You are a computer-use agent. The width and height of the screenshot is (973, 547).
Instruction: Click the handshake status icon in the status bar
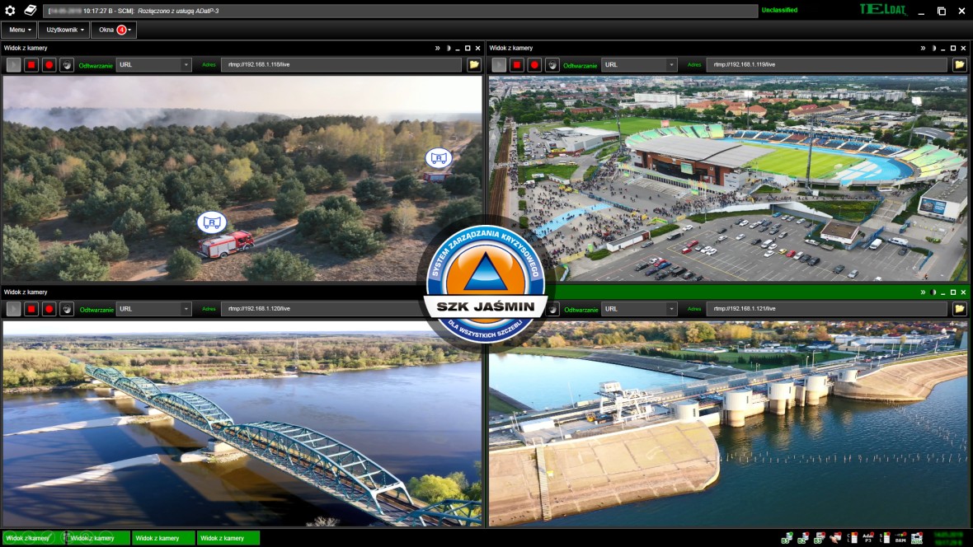point(836,538)
